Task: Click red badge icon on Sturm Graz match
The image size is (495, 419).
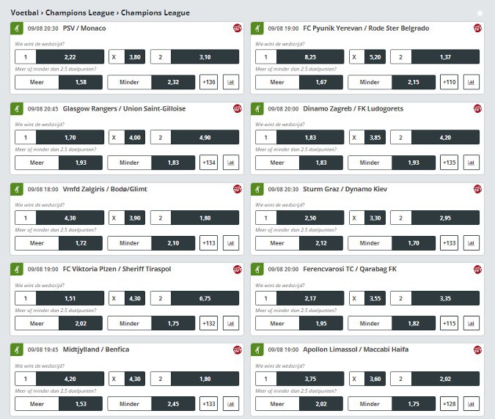Action: pos(477,189)
